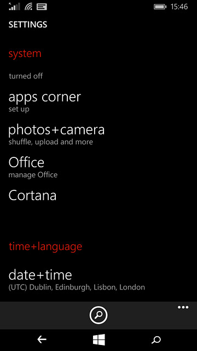
Task: Tap the back arrow navigation button
Action: (42, 339)
